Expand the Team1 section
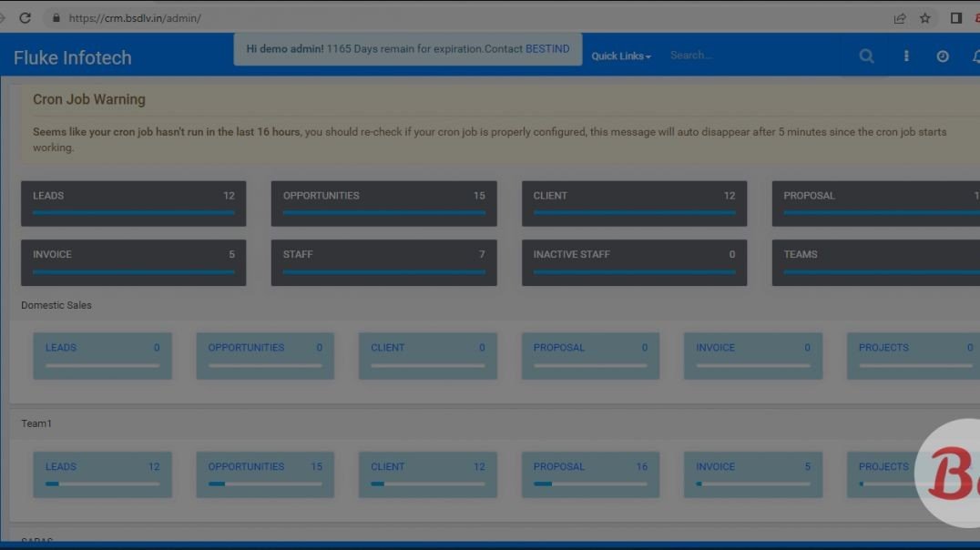The height and width of the screenshot is (550, 980). (x=36, y=423)
